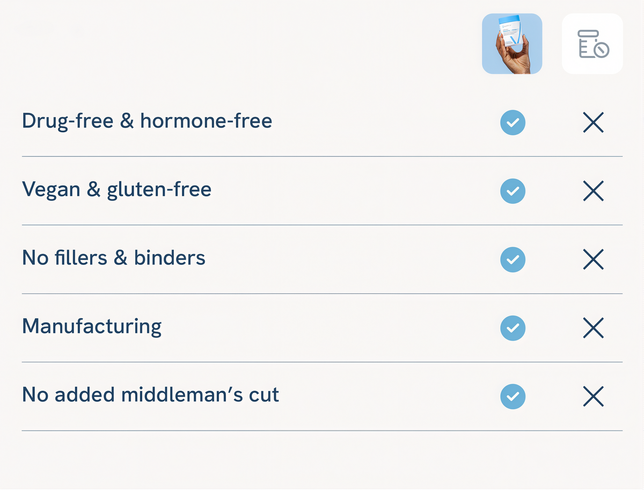The height and width of the screenshot is (490, 644).
Task: Click the X mark for No added middleman's cut
Action: [593, 397]
